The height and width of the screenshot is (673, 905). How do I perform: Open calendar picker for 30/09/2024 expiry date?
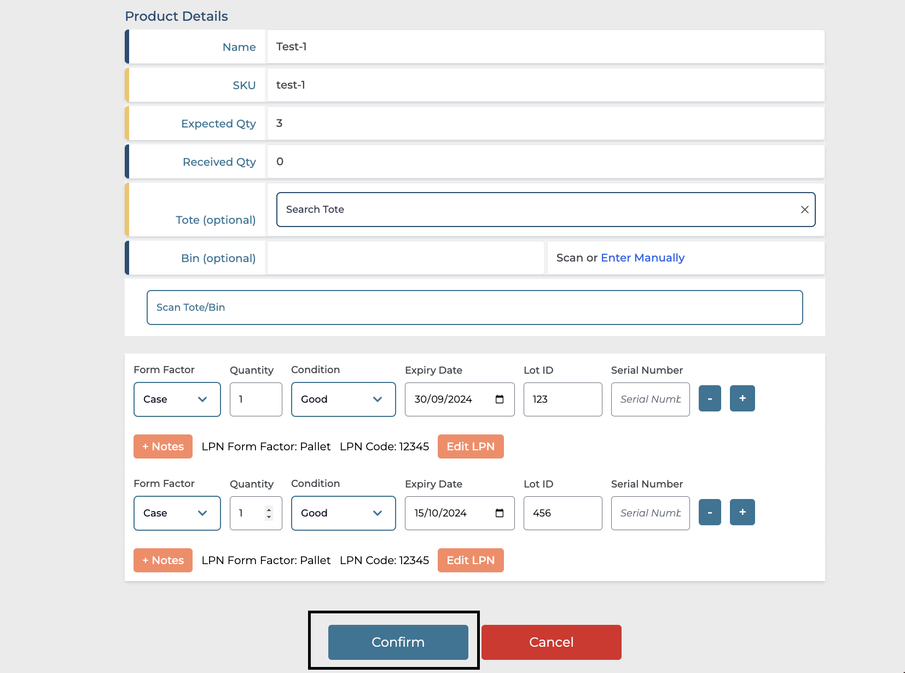[499, 399]
